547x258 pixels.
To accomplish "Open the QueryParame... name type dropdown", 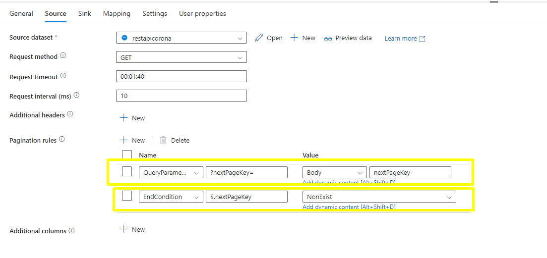I will pos(171,172).
